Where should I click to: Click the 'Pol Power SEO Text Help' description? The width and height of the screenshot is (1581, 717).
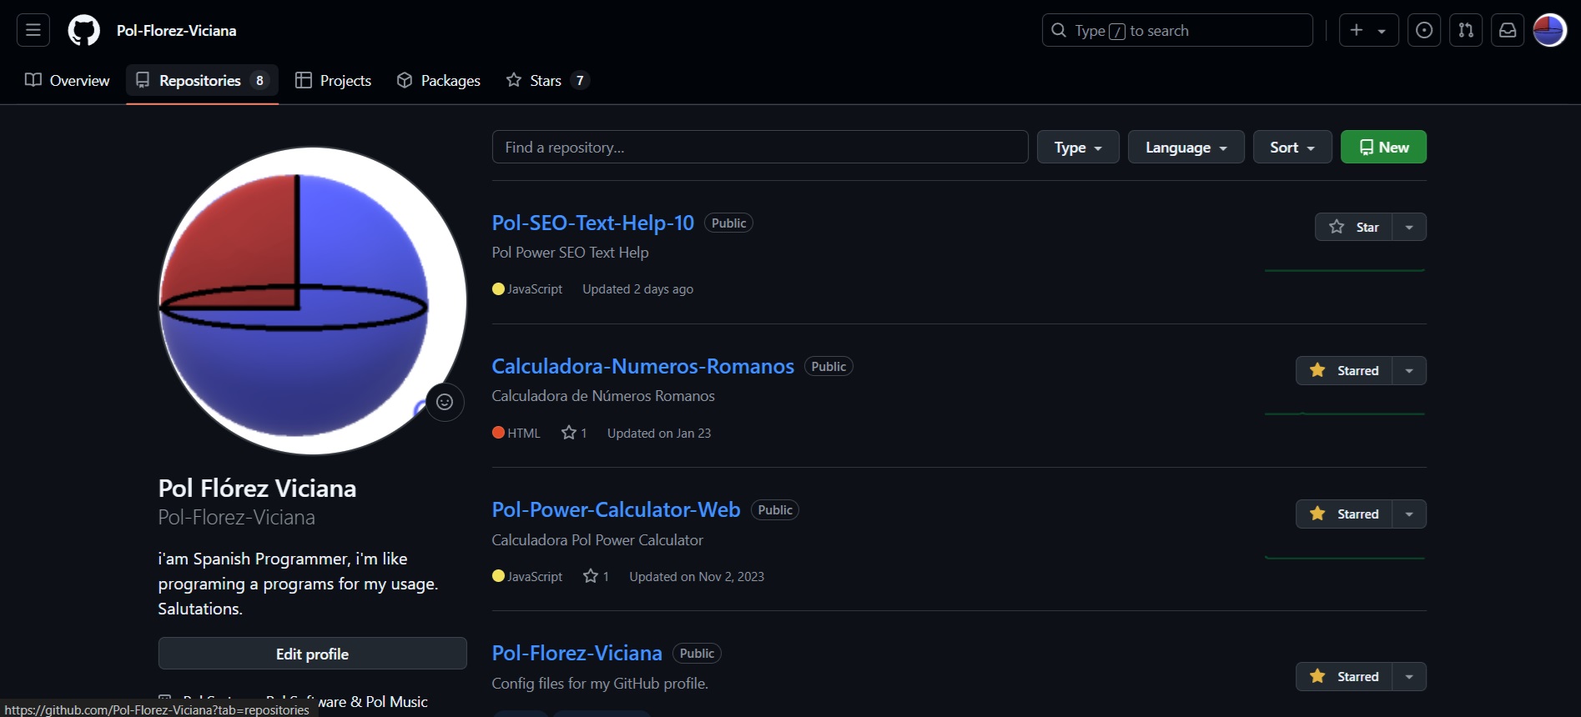point(570,252)
